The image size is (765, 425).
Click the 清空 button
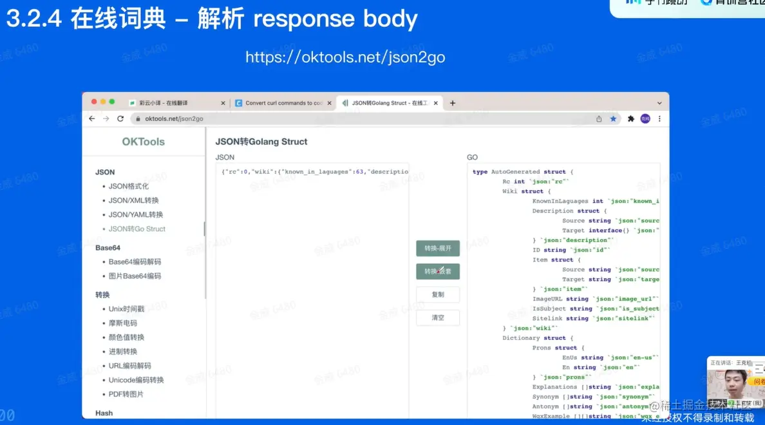(x=438, y=317)
